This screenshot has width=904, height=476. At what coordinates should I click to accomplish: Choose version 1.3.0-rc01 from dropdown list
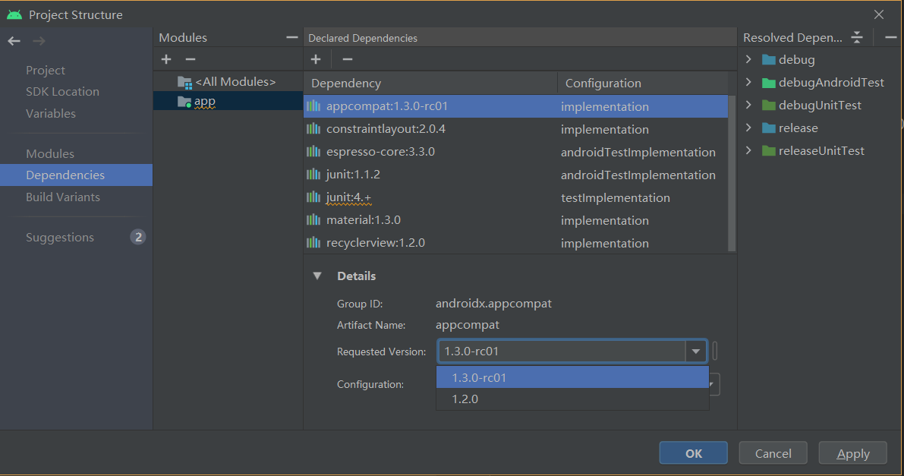pos(572,378)
